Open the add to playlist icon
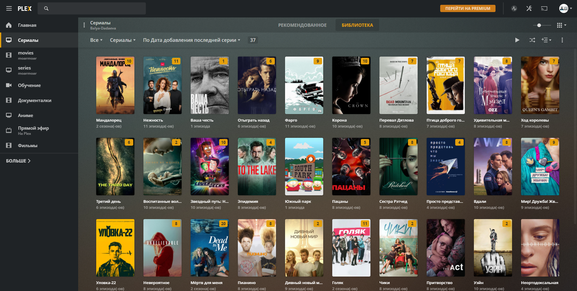Image resolution: width=577 pixels, height=291 pixels. pos(546,40)
